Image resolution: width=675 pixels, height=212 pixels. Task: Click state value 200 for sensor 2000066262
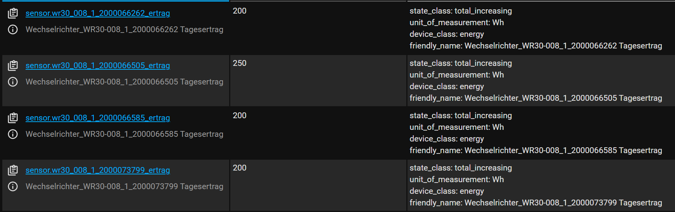coord(240,11)
